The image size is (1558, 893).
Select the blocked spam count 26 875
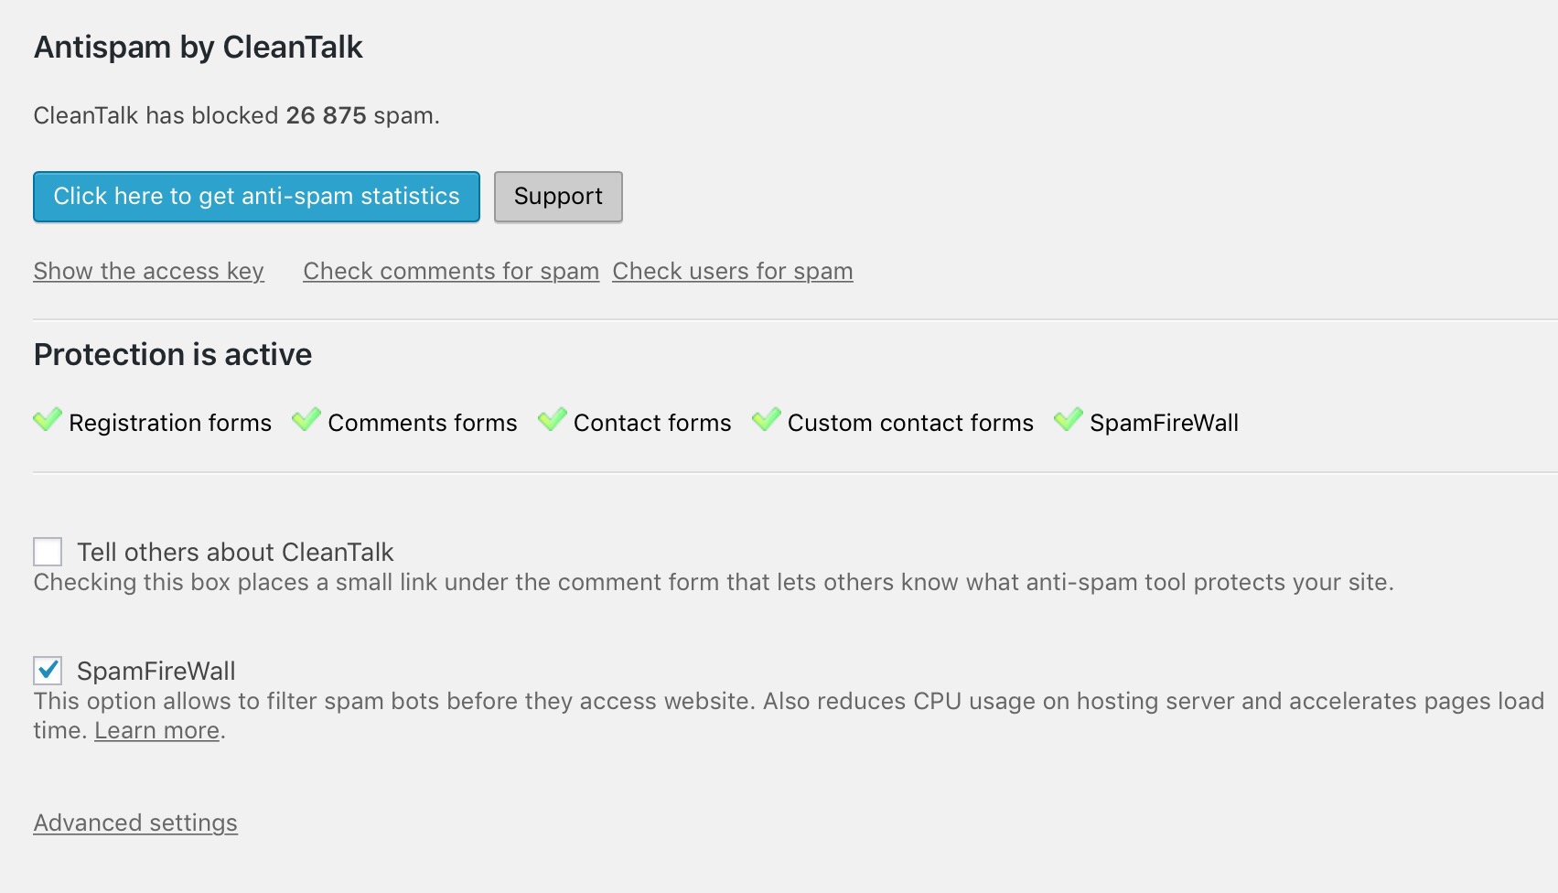pyautogui.click(x=326, y=115)
